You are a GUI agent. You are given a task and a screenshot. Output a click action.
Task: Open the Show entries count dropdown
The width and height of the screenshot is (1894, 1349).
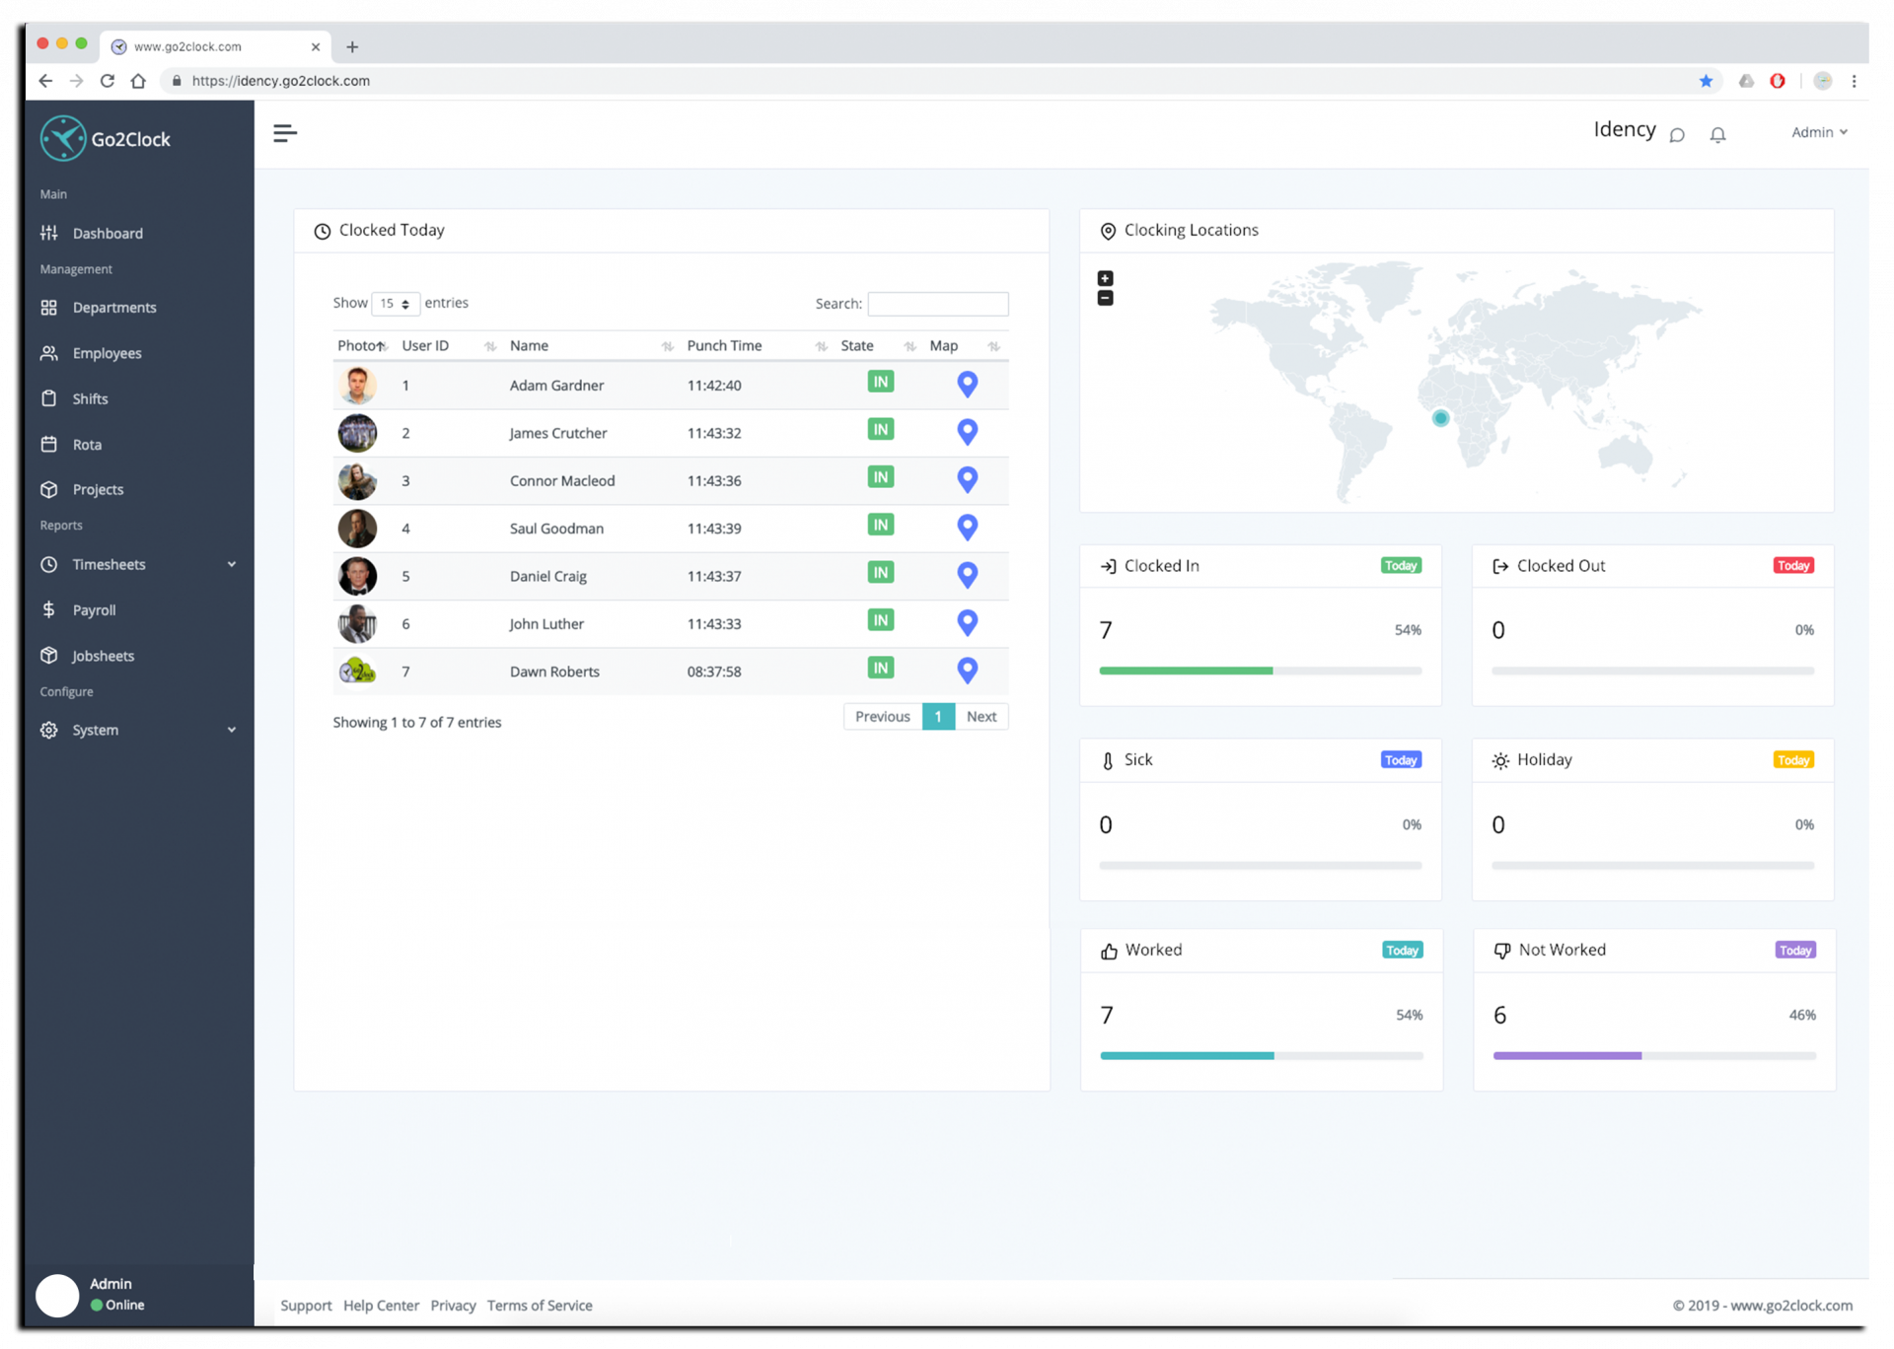pos(396,304)
